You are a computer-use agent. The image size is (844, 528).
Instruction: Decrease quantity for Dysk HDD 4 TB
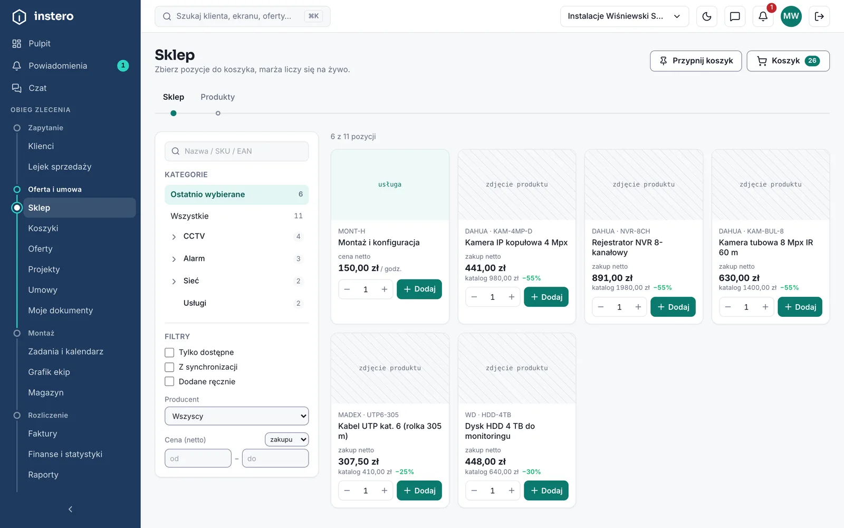click(x=474, y=491)
